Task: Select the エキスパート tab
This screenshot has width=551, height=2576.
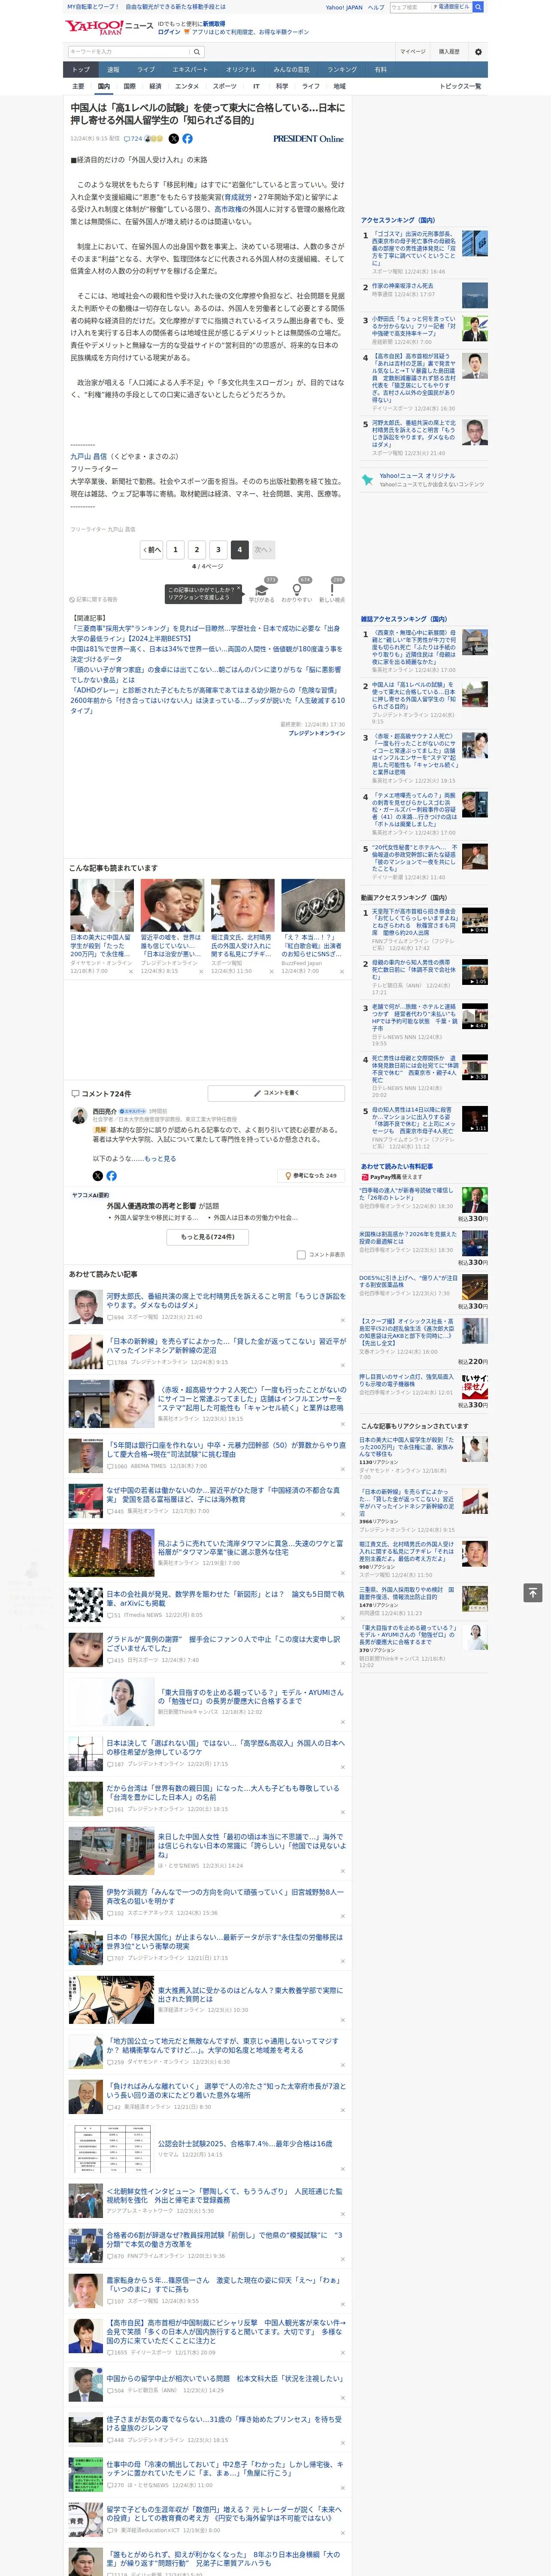Action: (190, 70)
